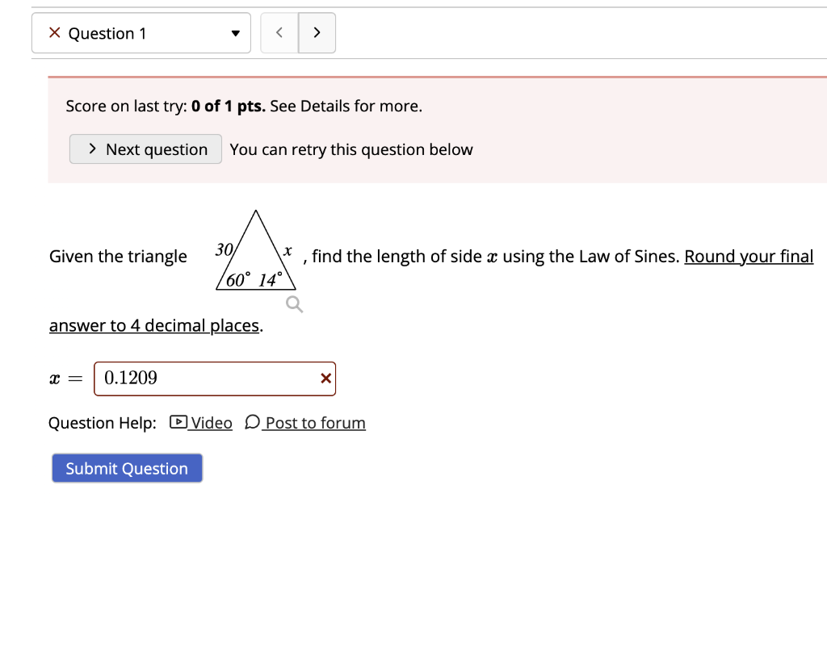
Task: Click the arrow icon inside the Next question button
Action: pos(92,149)
